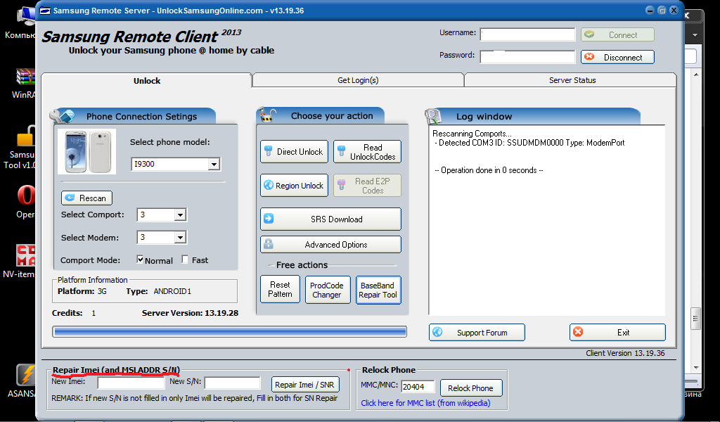Open the MMC list Wikipedia link
The image size is (720, 422).
pyautogui.click(x=425, y=403)
